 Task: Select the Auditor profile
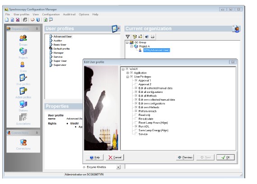tap(58, 41)
